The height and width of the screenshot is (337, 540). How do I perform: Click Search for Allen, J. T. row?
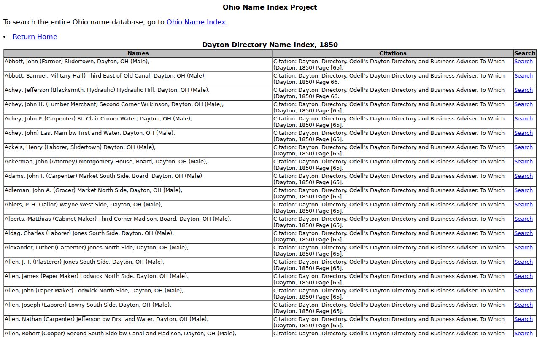[x=524, y=262]
